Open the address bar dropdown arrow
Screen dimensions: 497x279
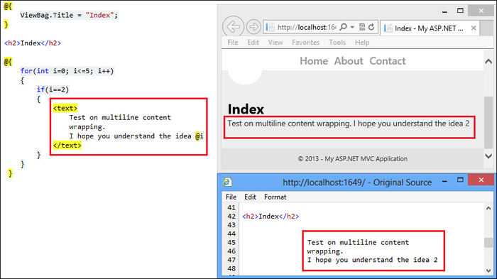(x=352, y=27)
